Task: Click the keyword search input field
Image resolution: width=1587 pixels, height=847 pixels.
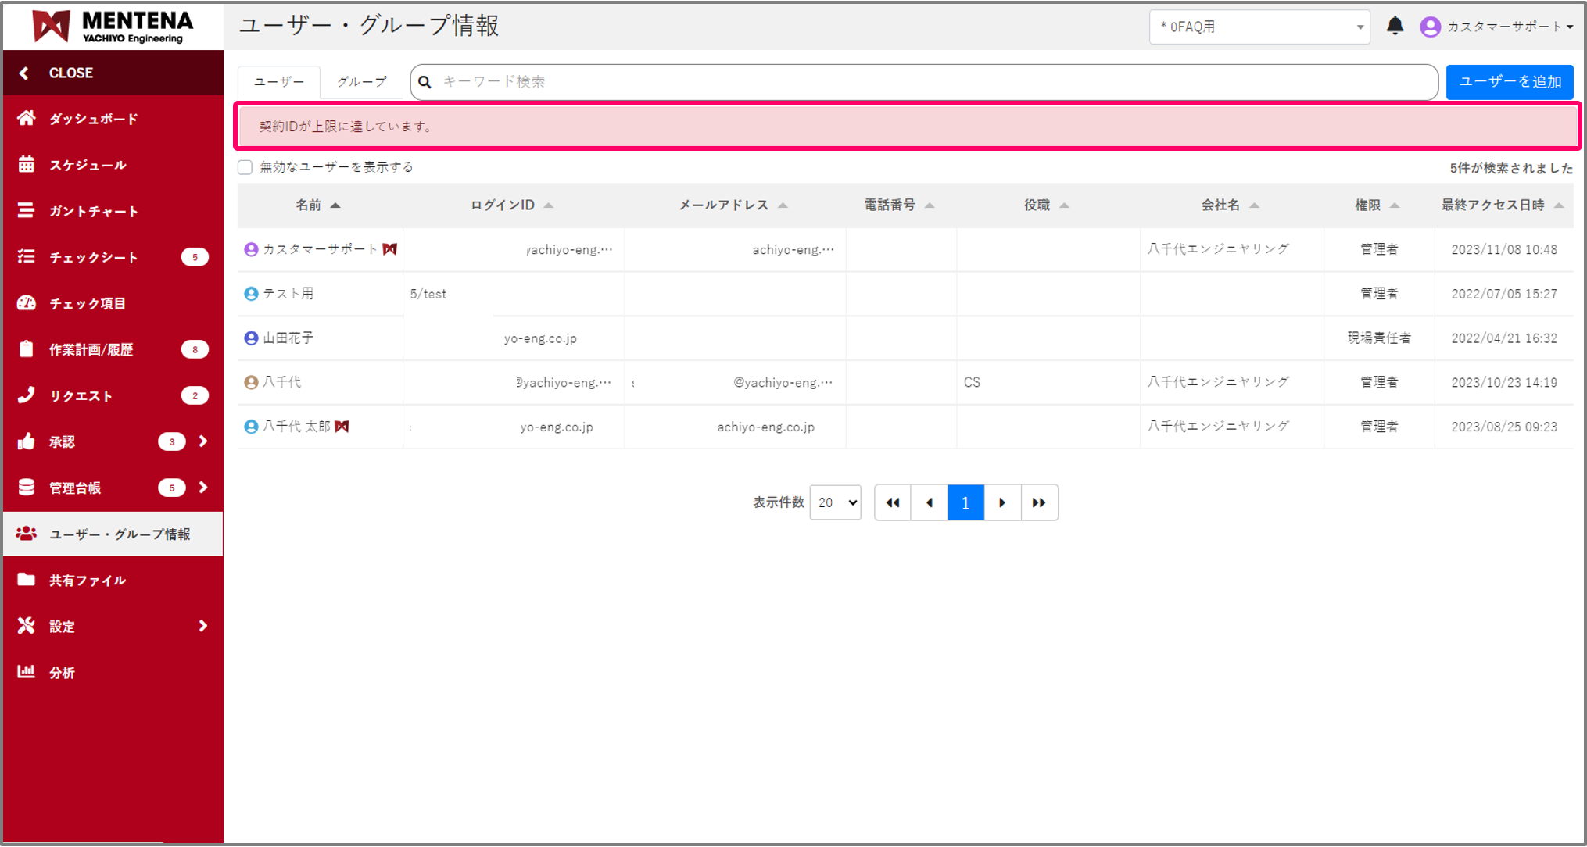Action: click(930, 81)
